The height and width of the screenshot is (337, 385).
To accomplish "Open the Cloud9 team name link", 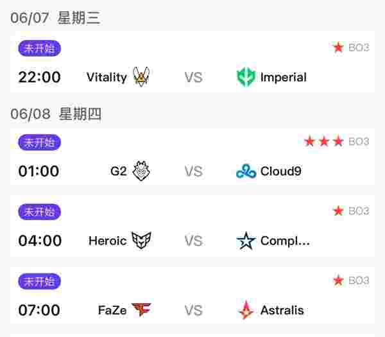I will tap(281, 171).
